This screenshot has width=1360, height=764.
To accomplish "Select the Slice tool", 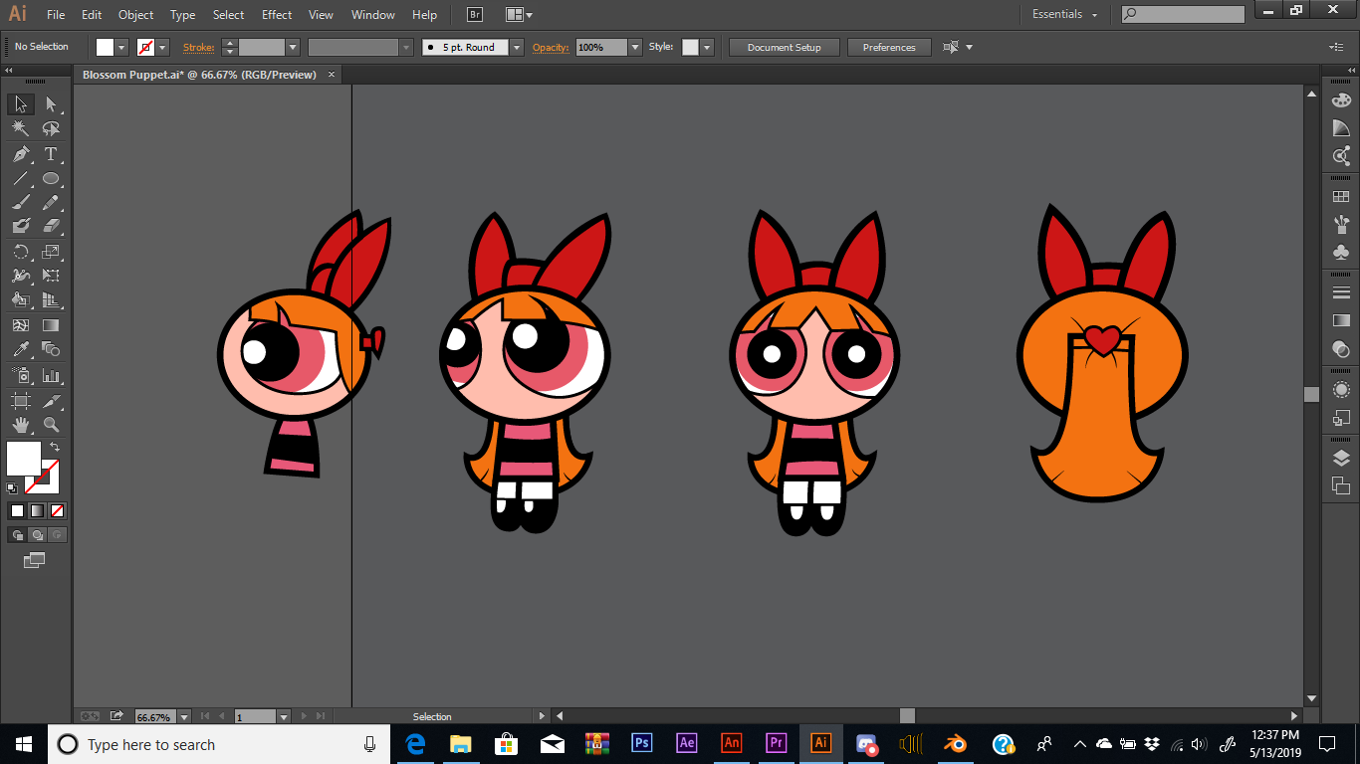I will (x=51, y=401).
